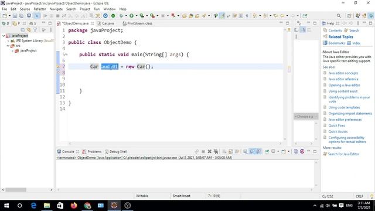Open the Debug configurations drop-down arrow
The image size is (375, 211).
[126, 16]
